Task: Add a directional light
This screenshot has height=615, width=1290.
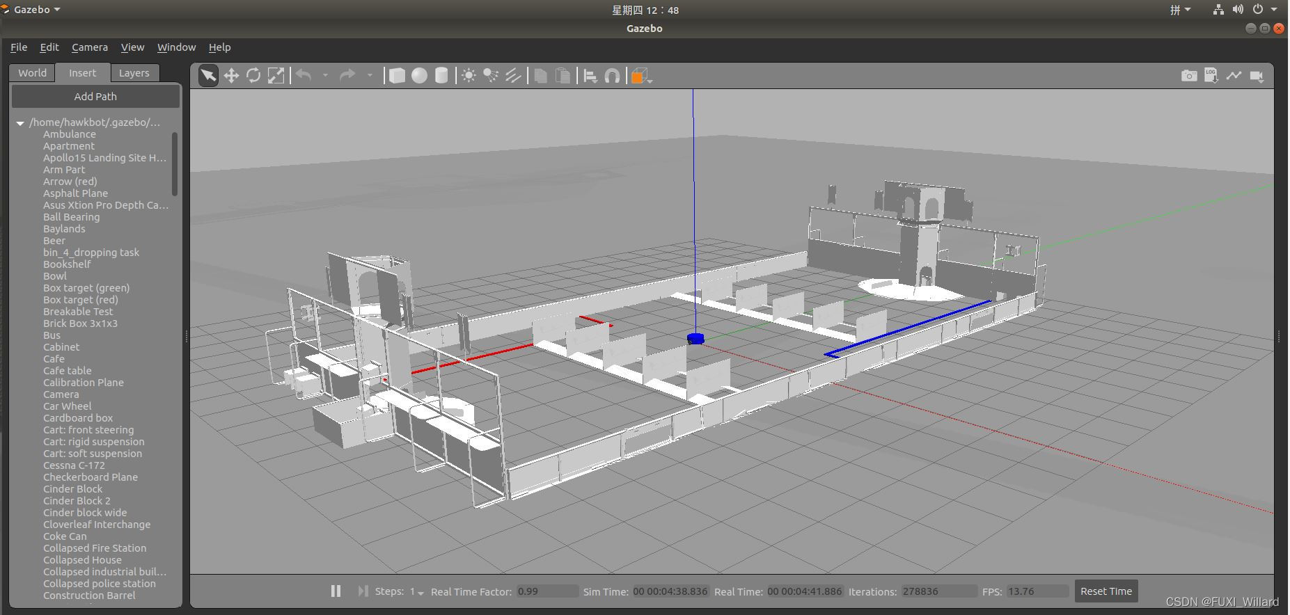Action: coord(513,76)
